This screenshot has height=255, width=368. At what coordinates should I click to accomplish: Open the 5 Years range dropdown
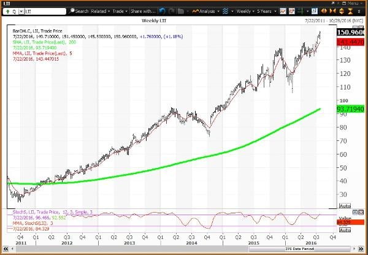(x=266, y=11)
